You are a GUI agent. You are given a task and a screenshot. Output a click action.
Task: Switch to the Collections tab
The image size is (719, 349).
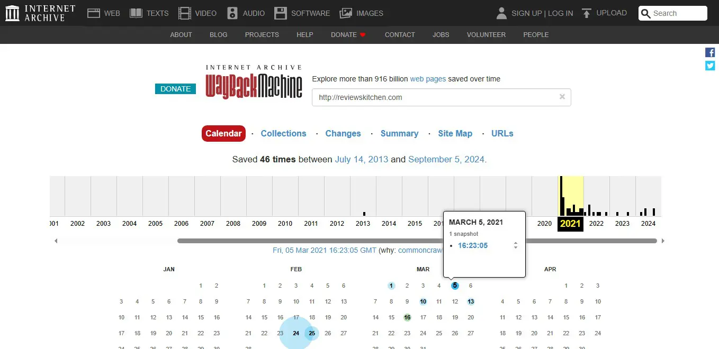[x=283, y=134]
